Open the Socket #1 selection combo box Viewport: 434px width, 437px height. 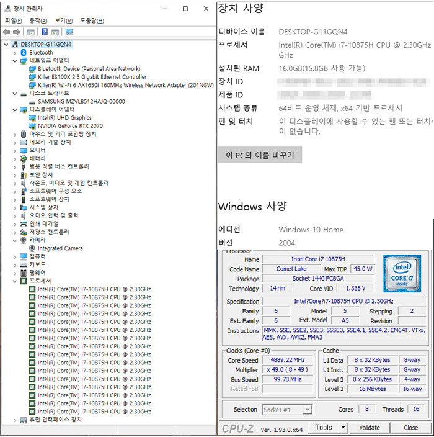[288, 410]
